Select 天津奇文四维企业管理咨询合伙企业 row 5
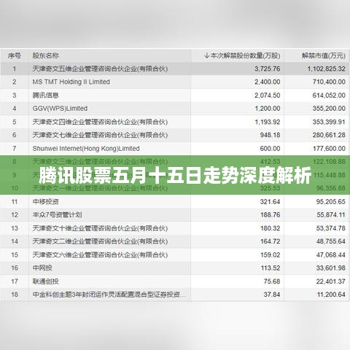350x350 pixels. point(175,122)
